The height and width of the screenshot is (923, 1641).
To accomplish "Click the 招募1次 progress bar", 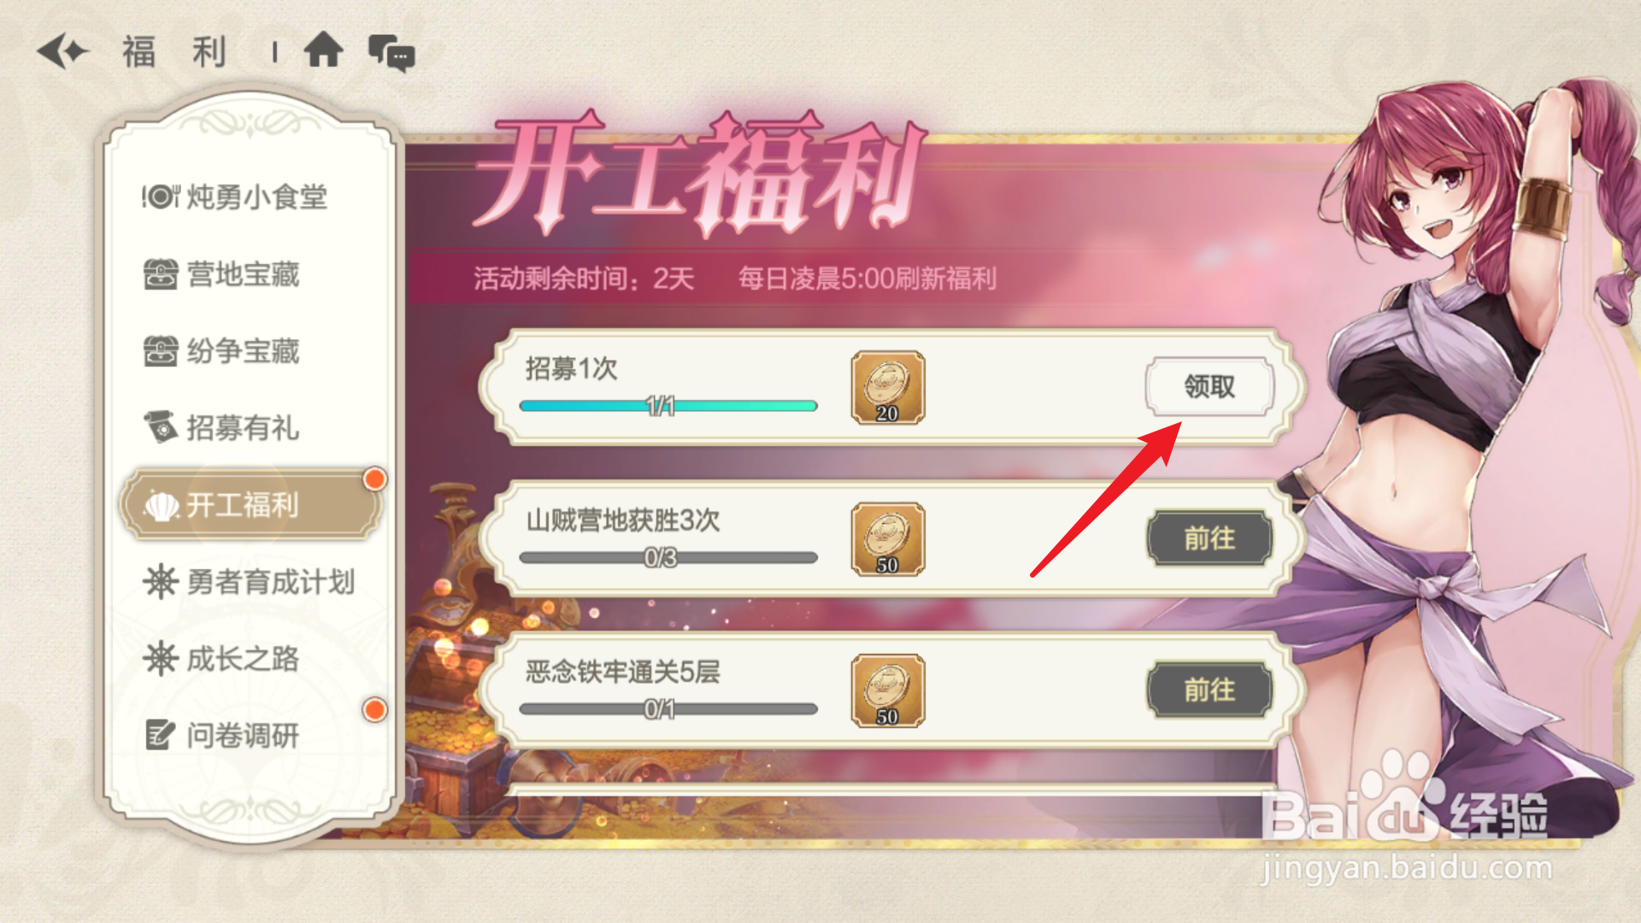I will (x=668, y=406).
